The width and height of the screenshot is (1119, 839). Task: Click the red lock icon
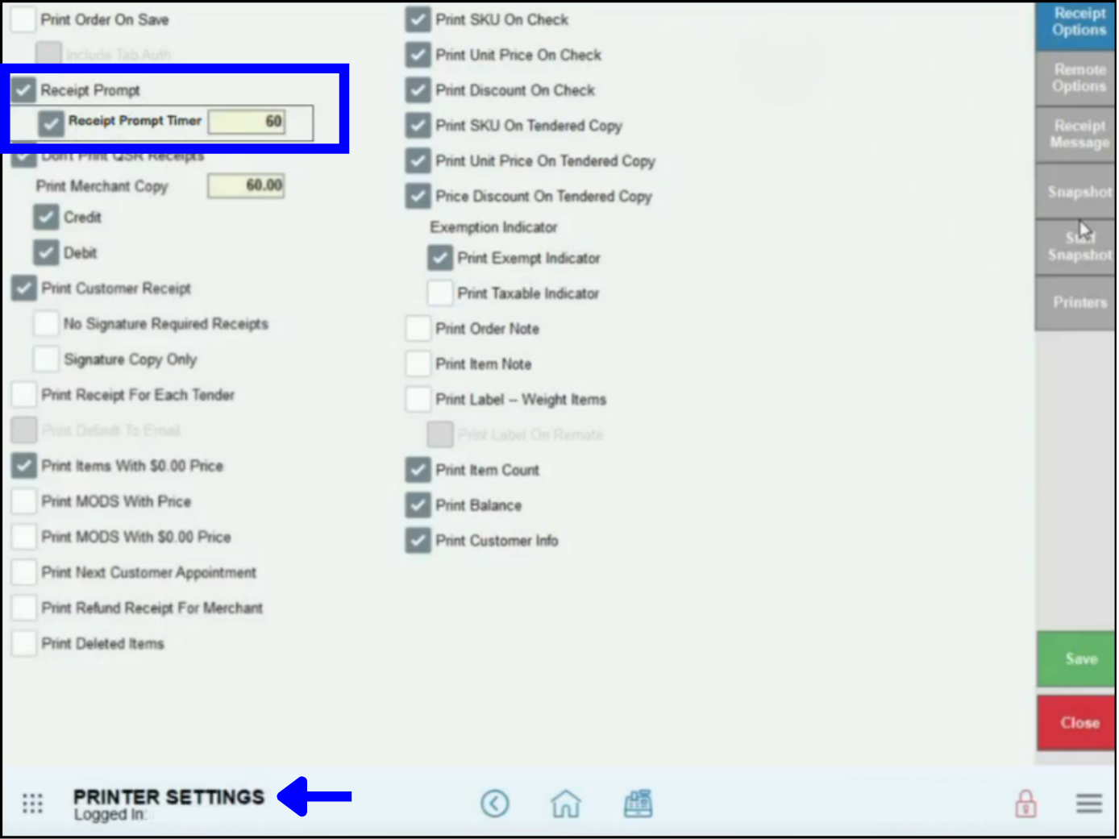1025,803
